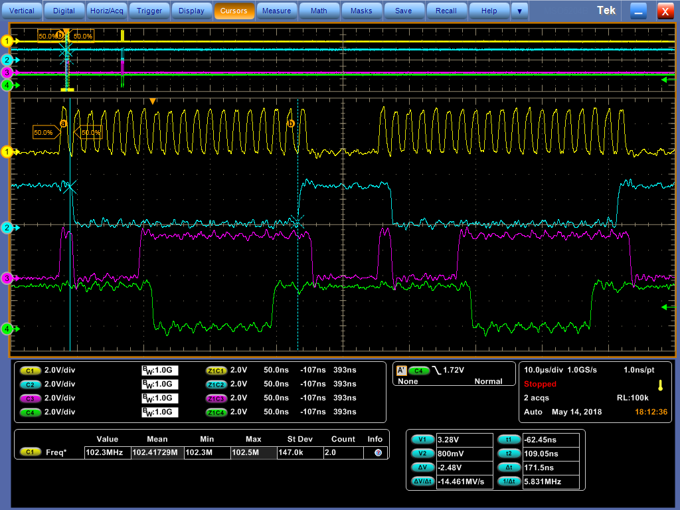Click the t1 cursor readout button
Image resolution: width=680 pixels, height=510 pixels.
509,439
